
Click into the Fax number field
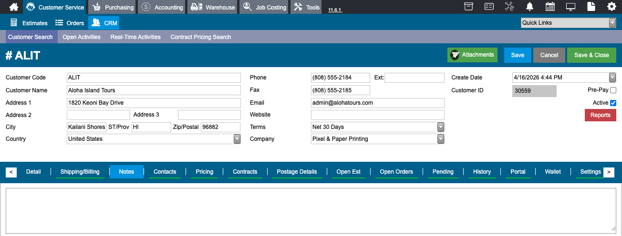pos(341,90)
